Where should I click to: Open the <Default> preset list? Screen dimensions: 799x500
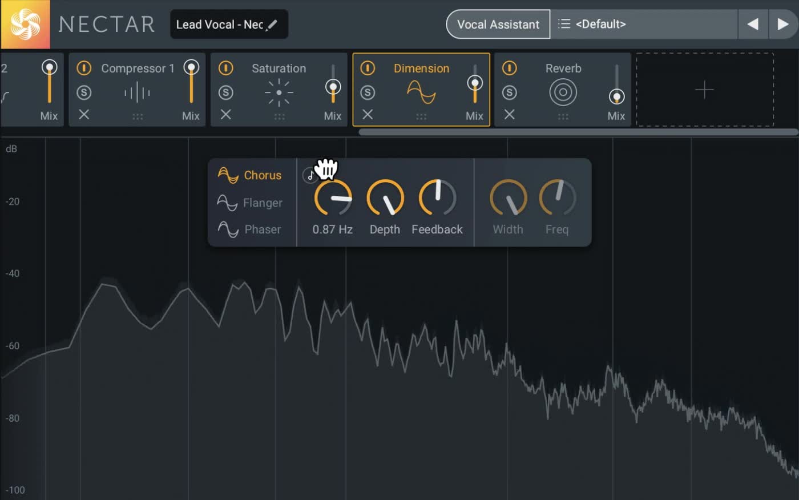tap(644, 24)
